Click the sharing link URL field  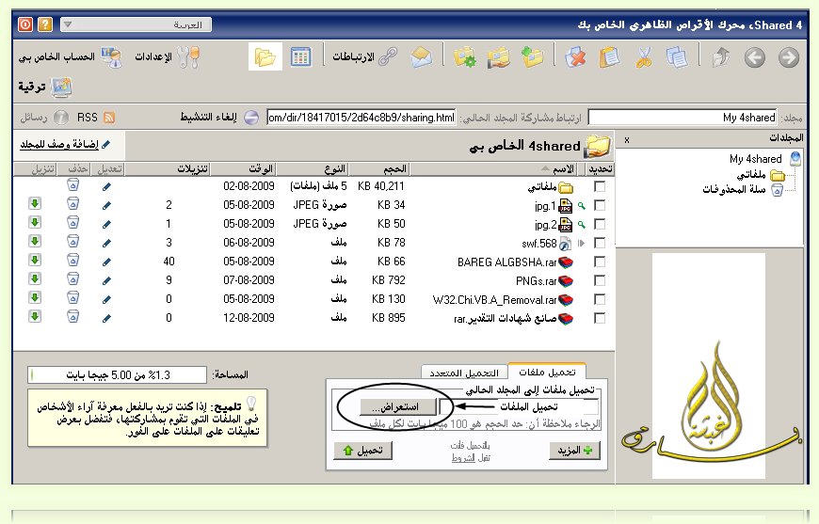click(361, 118)
